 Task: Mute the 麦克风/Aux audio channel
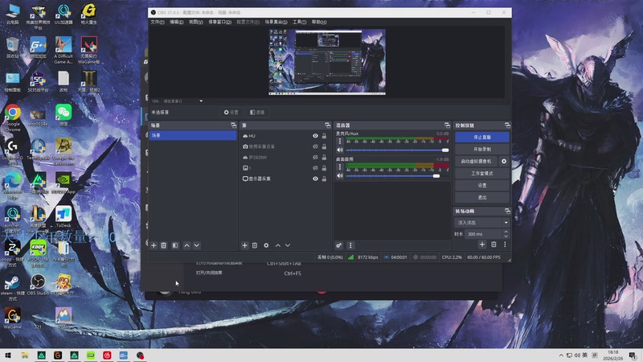[339, 150]
